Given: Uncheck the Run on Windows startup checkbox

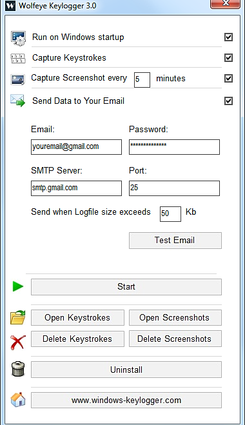Looking at the screenshot, I should [228, 37].
